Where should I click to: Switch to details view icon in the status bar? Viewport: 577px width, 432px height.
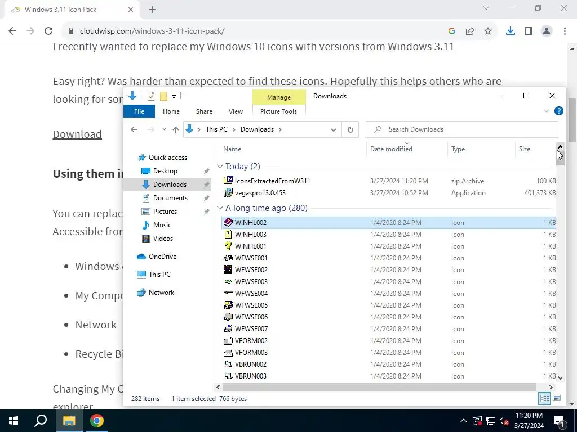pos(545,398)
